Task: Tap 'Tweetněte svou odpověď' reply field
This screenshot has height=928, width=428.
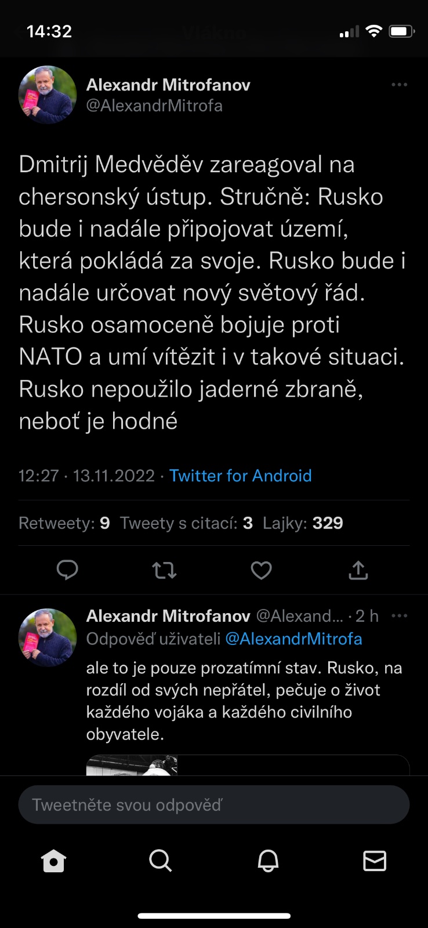Action: tap(214, 804)
